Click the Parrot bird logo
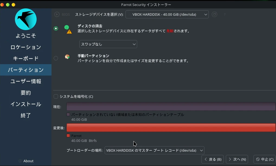276x166 pixels. point(26,19)
